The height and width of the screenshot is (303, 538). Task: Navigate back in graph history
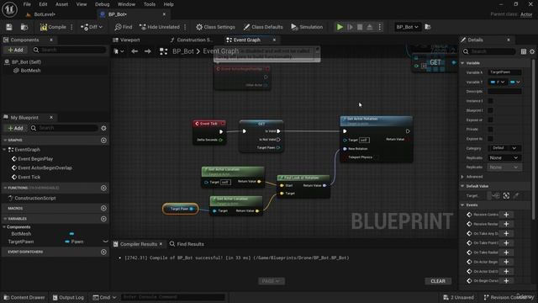click(134, 51)
